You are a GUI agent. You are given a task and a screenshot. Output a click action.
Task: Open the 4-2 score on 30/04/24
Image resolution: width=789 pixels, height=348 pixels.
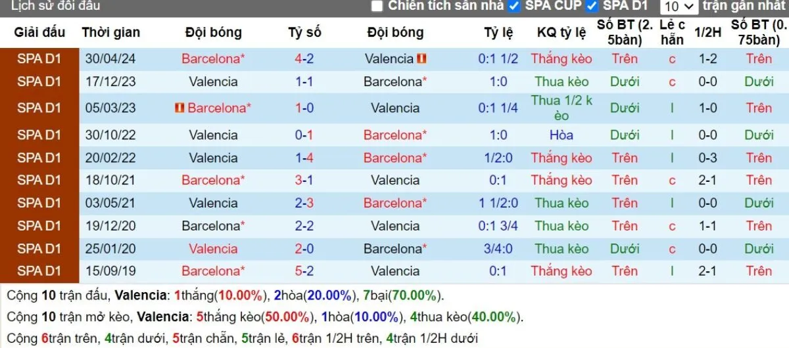[x=304, y=58]
